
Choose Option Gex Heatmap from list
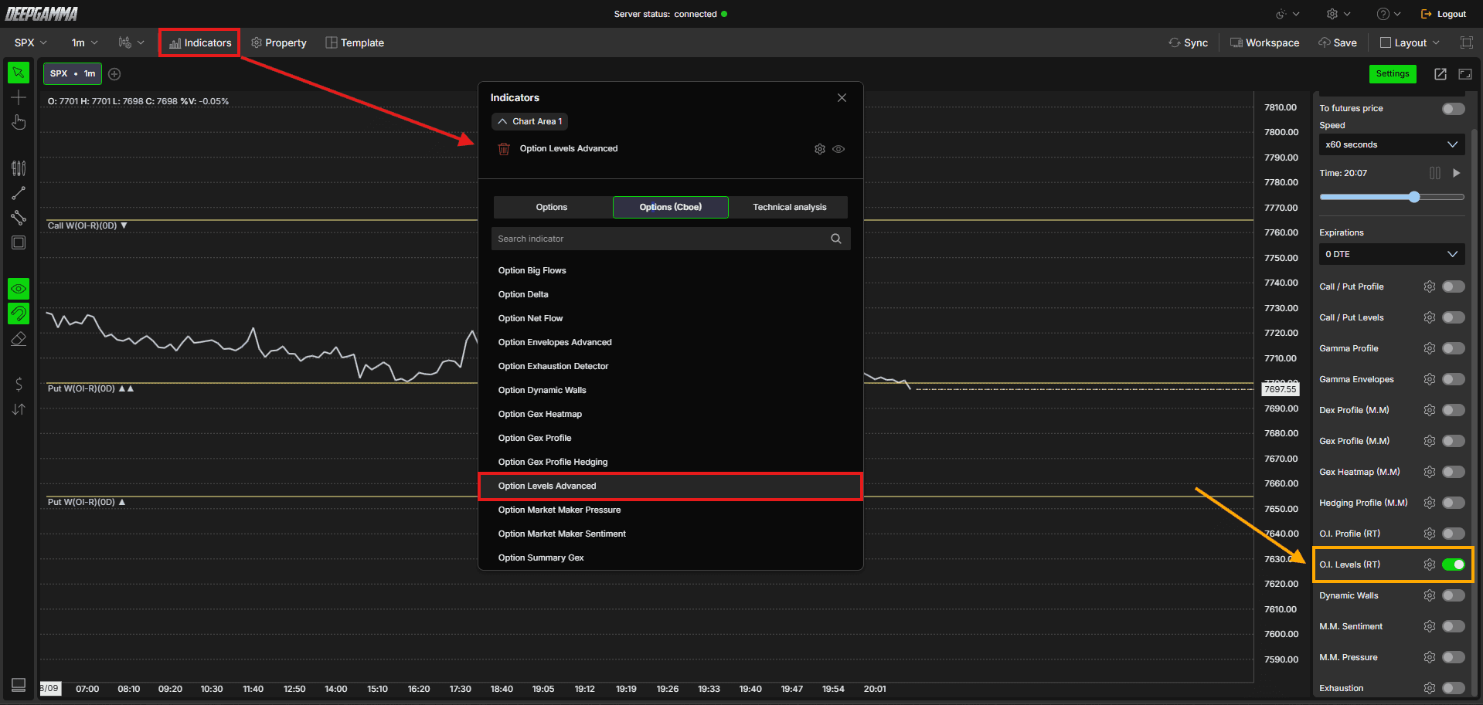[x=670, y=414]
